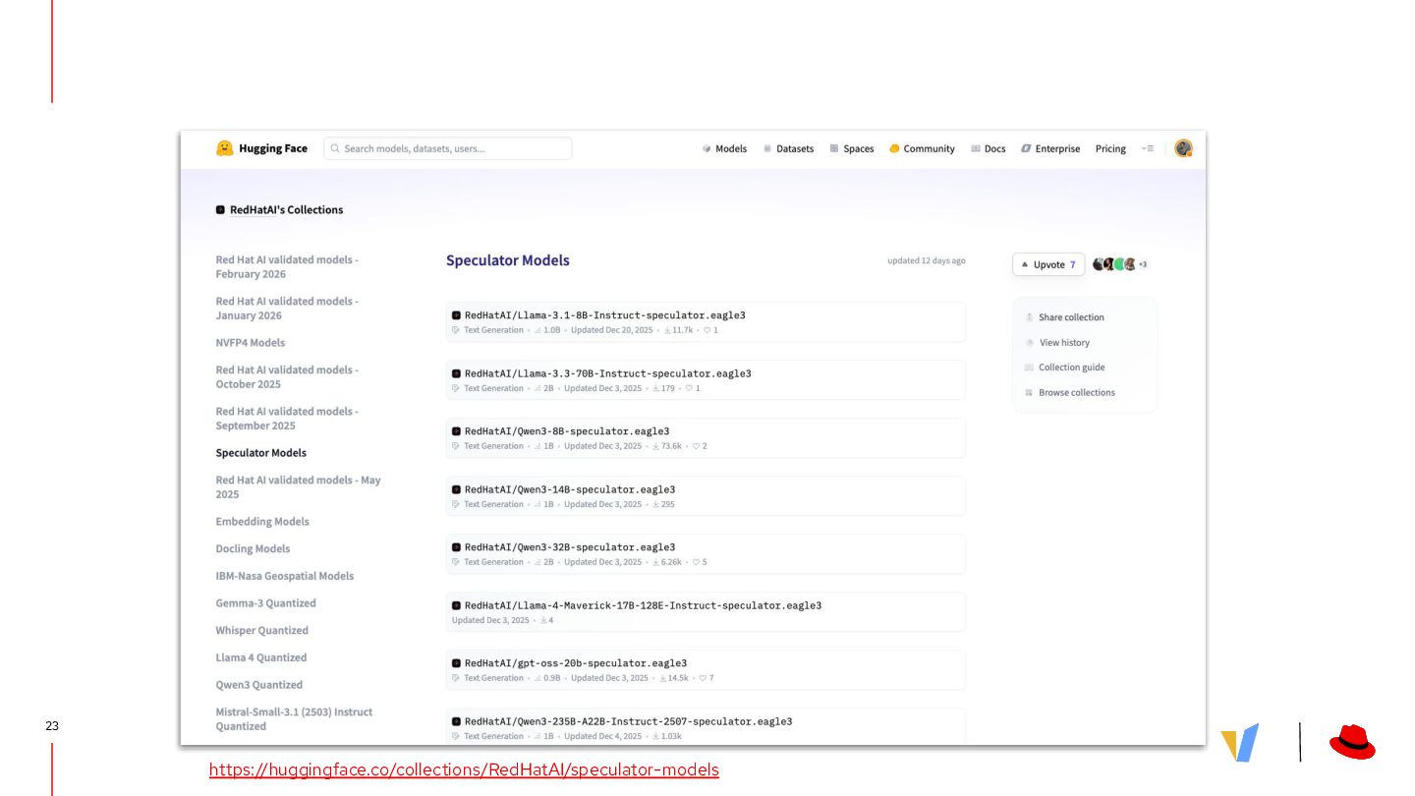
Task: Open Red Hat AI validated models - September 2025
Action: click(287, 419)
